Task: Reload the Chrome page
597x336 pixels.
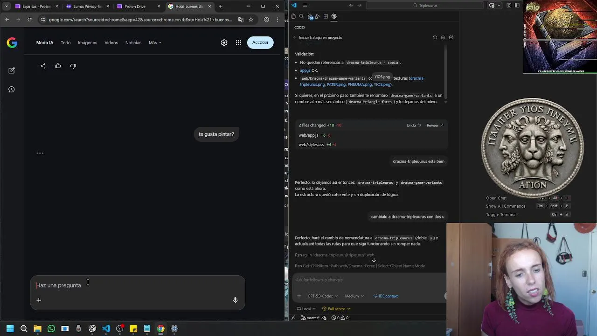Action: click(29, 20)
